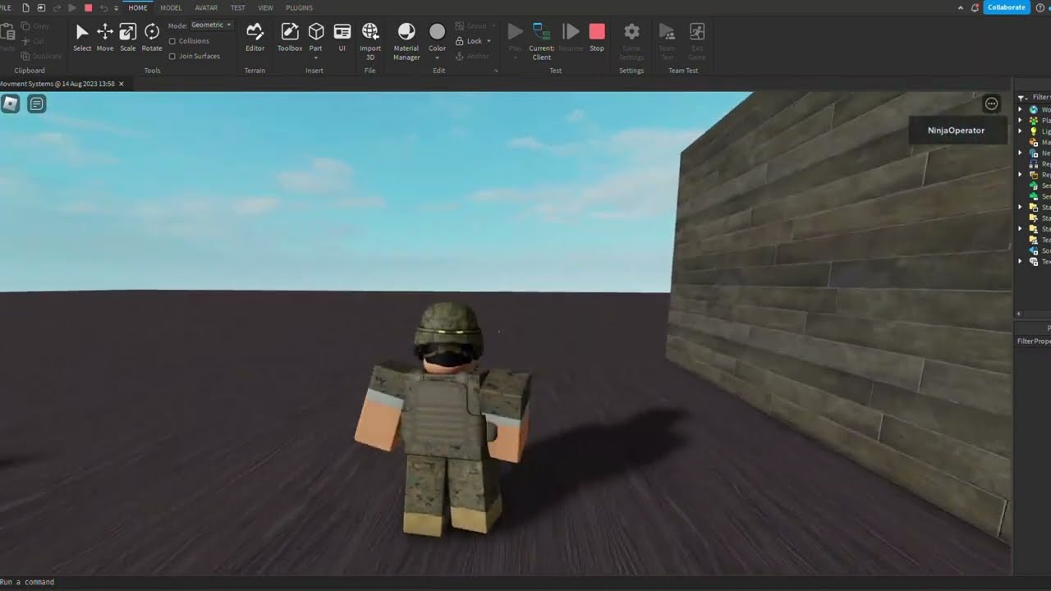Click the notifications bell icon

(975, 7)
